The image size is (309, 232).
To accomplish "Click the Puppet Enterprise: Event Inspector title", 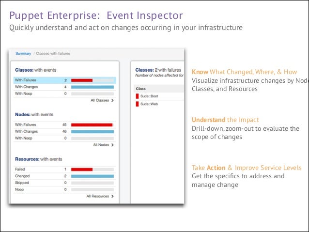I will 96,15.
